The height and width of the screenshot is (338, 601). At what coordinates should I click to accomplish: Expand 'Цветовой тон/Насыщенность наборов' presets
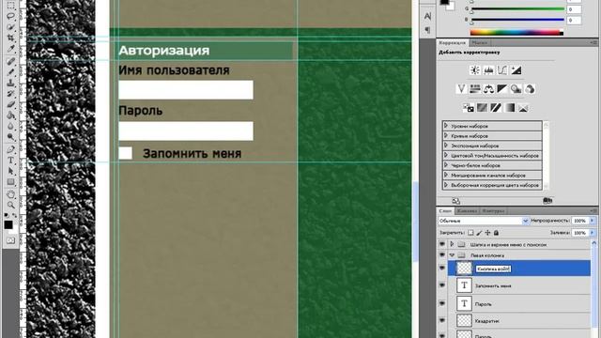coord(446,155)
